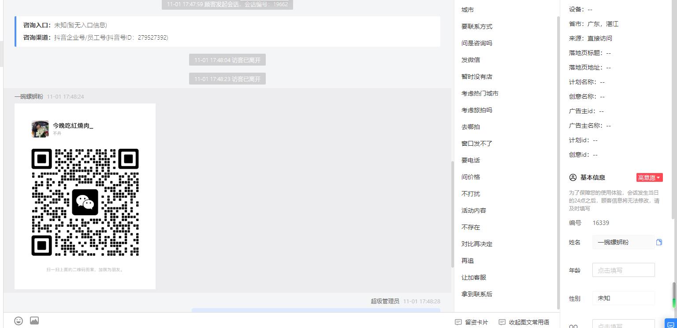Select quick phrase 考虑热门城市

coord(480,93)
